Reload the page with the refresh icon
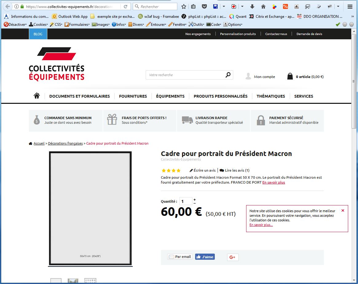Image resolution: width=358 pixels, height=284 pixels. tap(126, 7)
